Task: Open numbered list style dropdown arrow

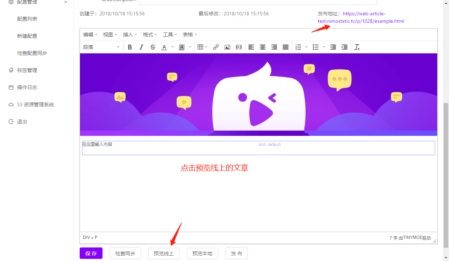Action: (306, 47)
